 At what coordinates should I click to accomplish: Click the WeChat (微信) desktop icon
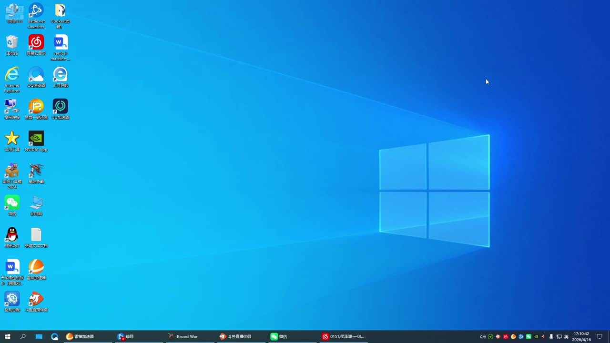click(x=12, y=203)
